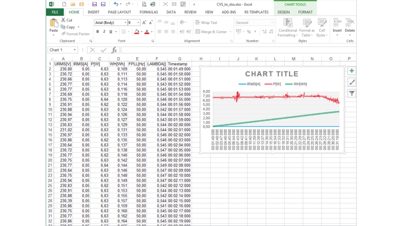
Task: Click the Increase Font Size icon
Action: pyautogui.click(x=144, y=23)
